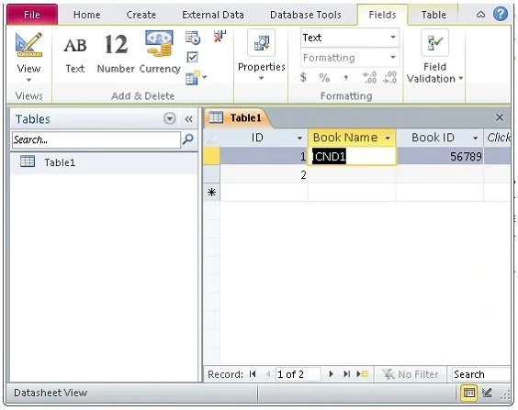Open the External Data tab

click(213, 15)
